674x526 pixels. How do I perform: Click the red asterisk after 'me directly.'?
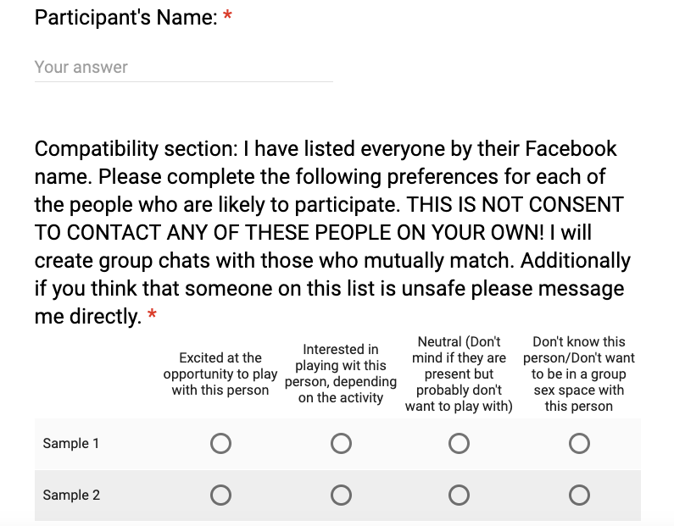click(x=152, y=314)
